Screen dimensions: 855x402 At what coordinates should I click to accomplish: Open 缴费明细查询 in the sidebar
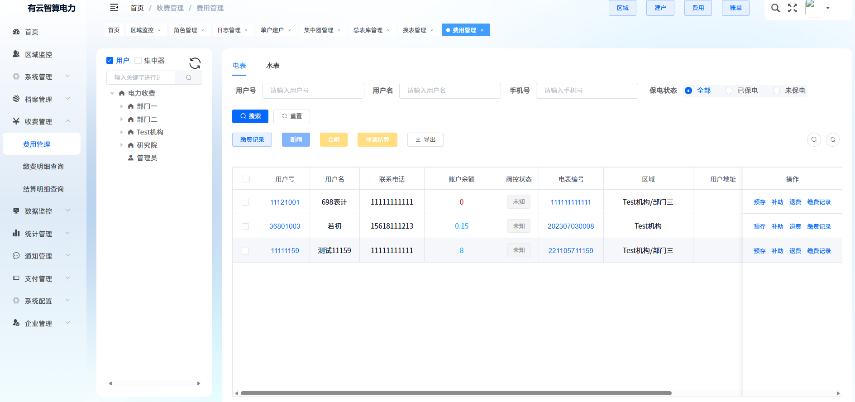[43, 167]
